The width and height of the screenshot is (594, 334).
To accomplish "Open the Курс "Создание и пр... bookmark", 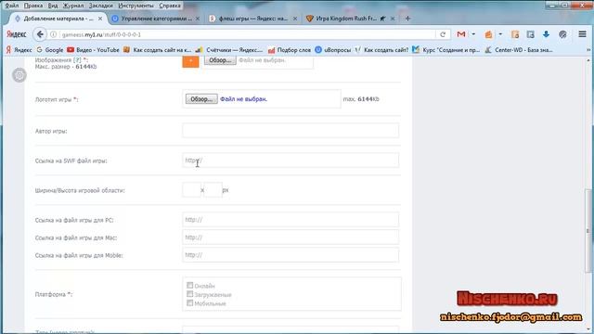I will click(x=446, y=49).
